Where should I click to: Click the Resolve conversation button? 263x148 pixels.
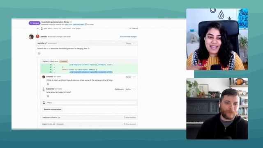53,109
